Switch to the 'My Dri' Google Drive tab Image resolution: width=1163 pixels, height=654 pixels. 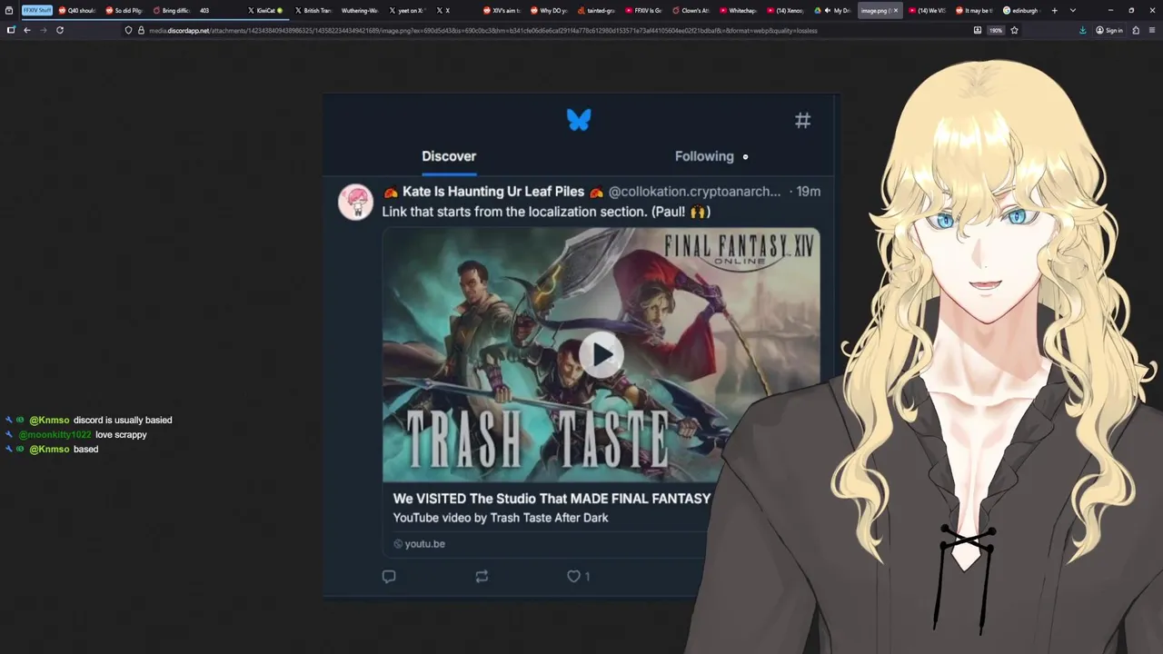(x=834, y=10)
